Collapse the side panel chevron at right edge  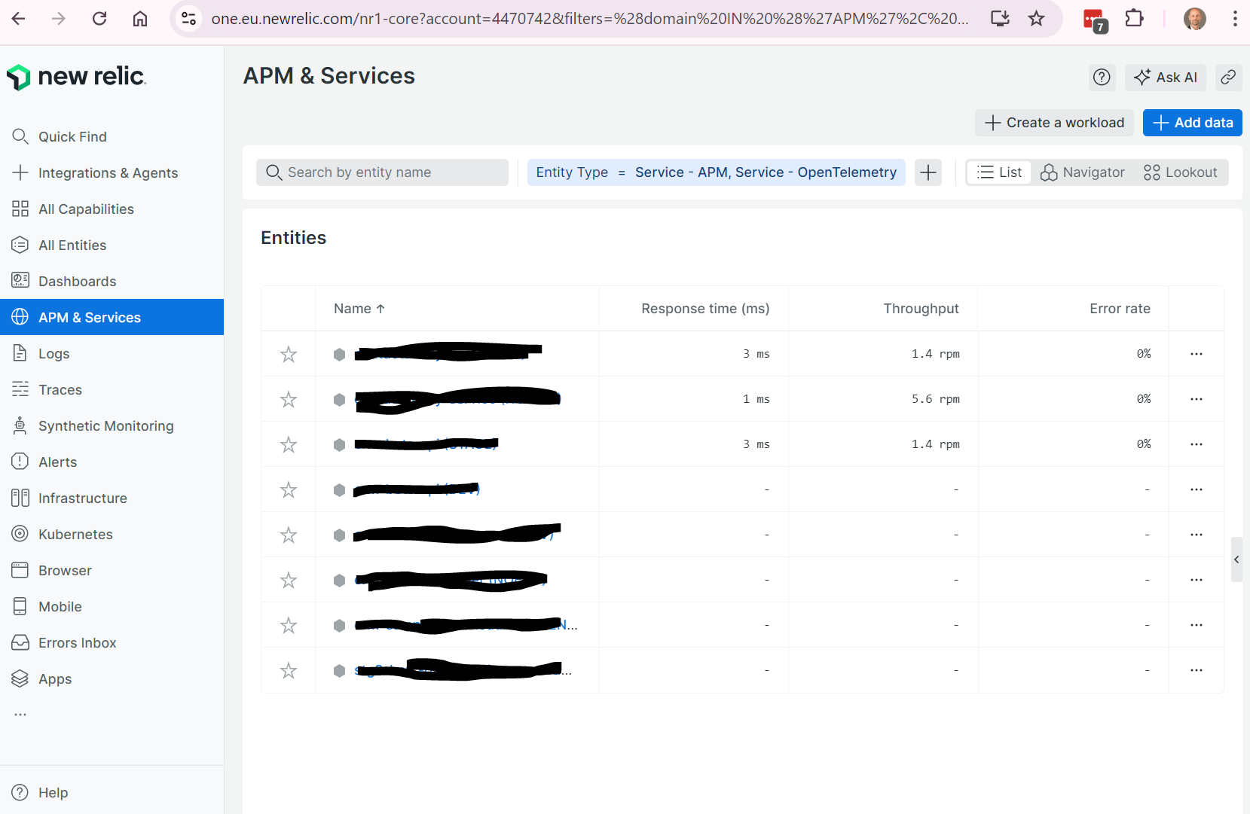(x=1236, y=559)
